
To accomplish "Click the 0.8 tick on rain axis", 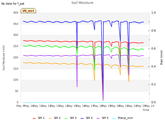I will point(153,31).
